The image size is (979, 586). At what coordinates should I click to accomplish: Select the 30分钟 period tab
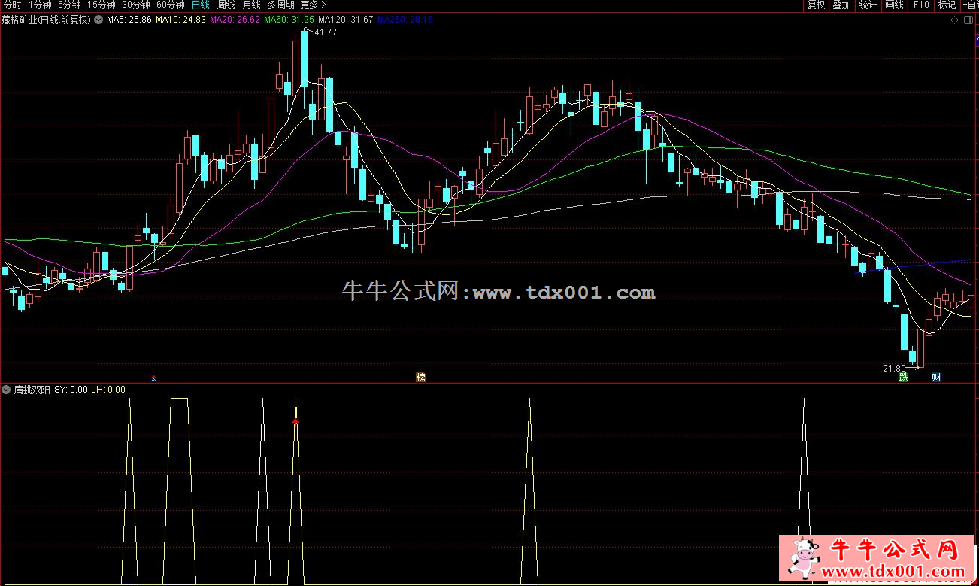click(136, 5)
